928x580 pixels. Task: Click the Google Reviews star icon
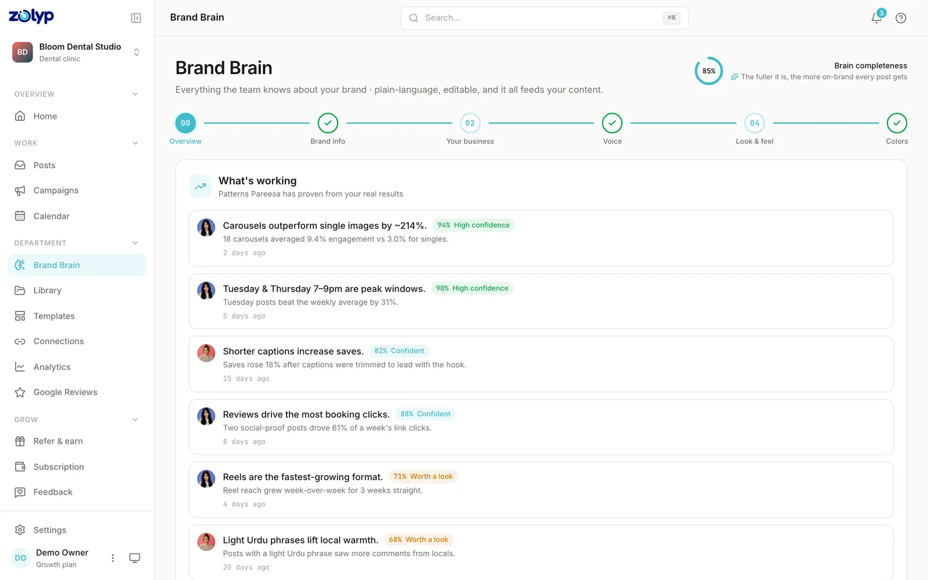pos(20,392)
